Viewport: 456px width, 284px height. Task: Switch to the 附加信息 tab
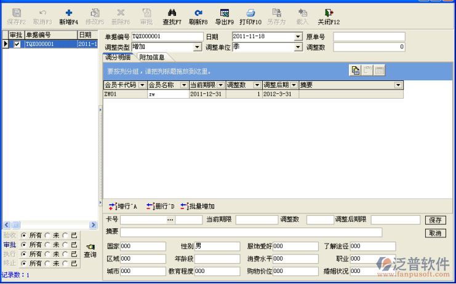tap(152, 57)
